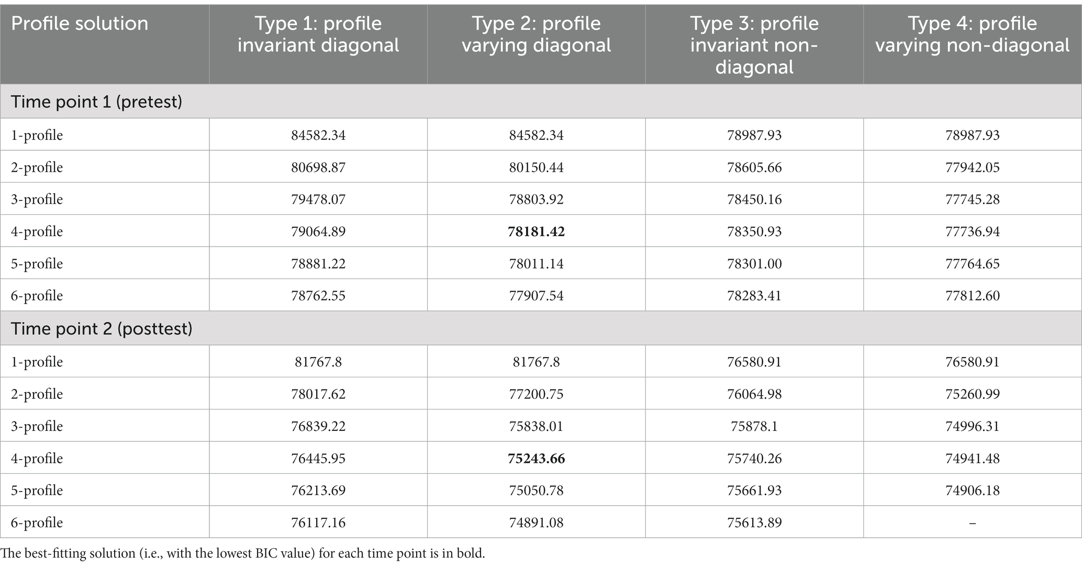The width and height of the screenshot is (1082, 567).
Task: Select the cell with value 75878.1
Action: click(754, 426)
